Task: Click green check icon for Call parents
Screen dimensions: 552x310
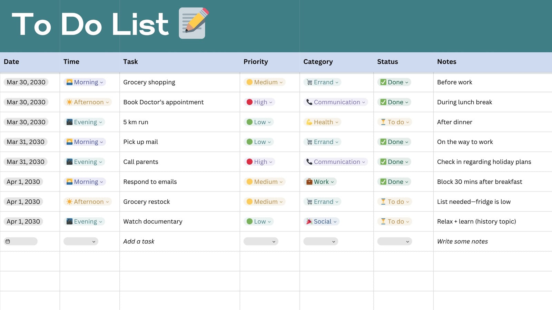Action: click(383, 162)
